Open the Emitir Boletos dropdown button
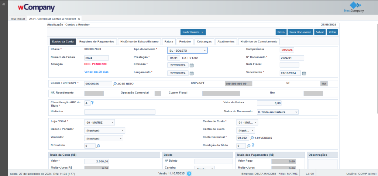 193,32
